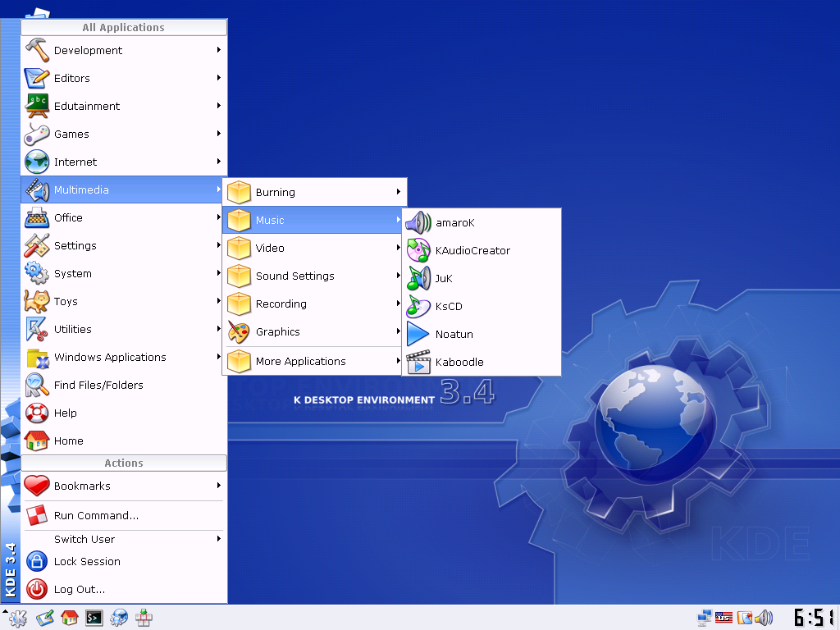Click the Editors pencil icon
Screen dimensions: 840x630
(37, 78)
